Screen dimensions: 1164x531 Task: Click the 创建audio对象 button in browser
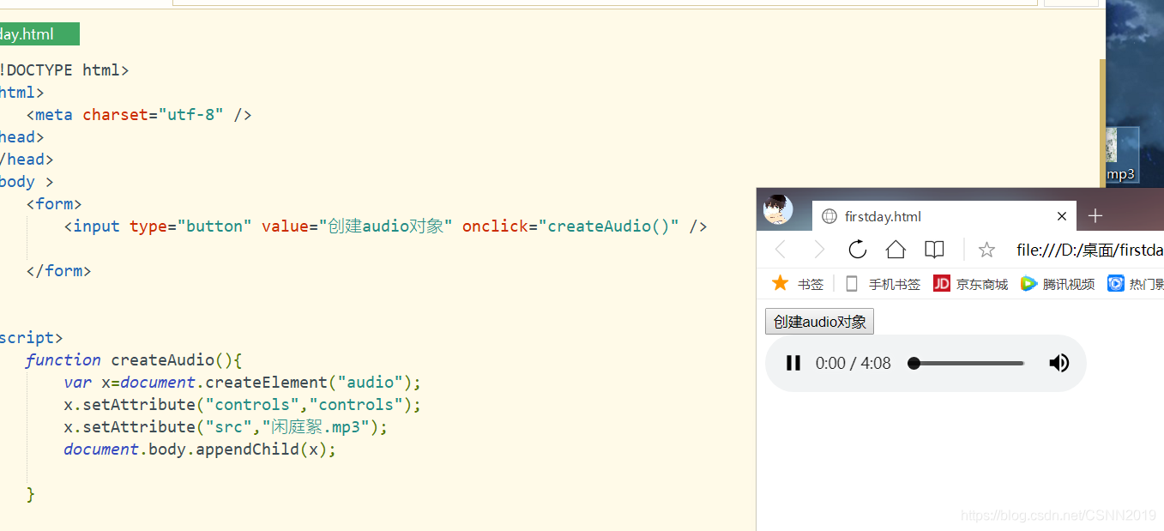819,322
